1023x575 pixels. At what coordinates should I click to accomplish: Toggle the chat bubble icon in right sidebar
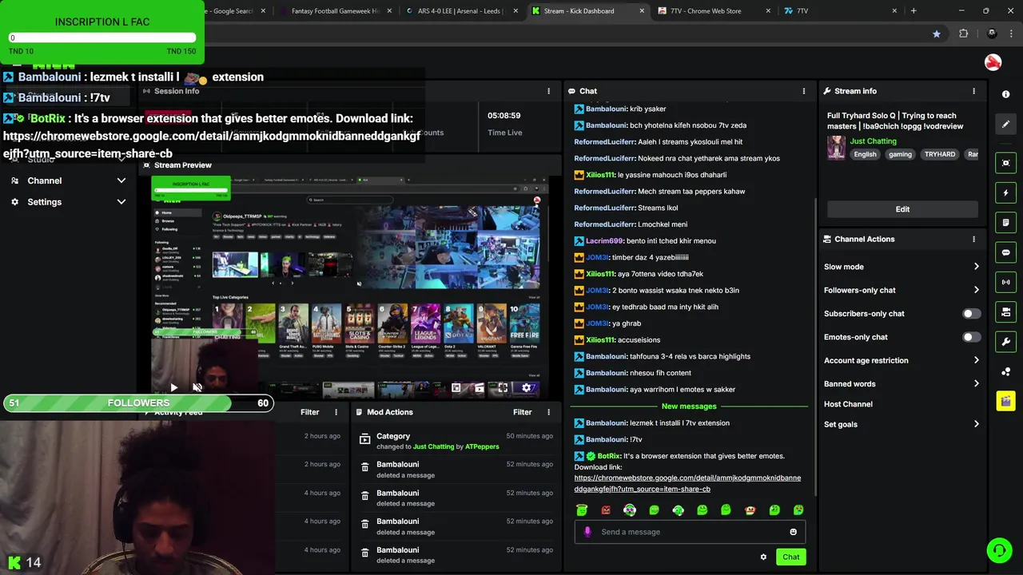(x=1005, y=252)
